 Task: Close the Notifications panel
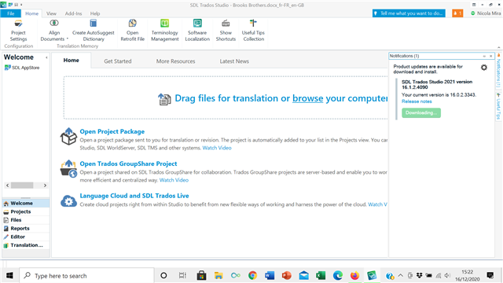coord(490,56)
